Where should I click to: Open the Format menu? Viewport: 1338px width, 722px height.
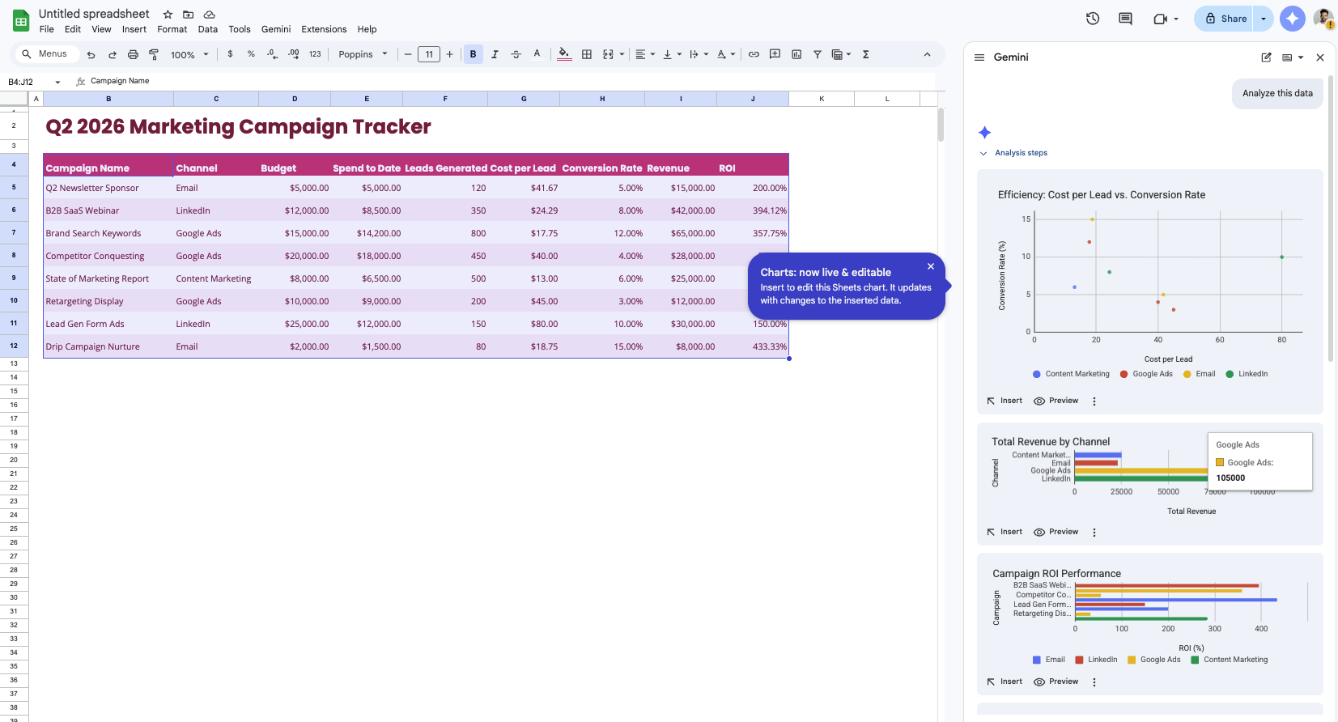tap(172, 29)
